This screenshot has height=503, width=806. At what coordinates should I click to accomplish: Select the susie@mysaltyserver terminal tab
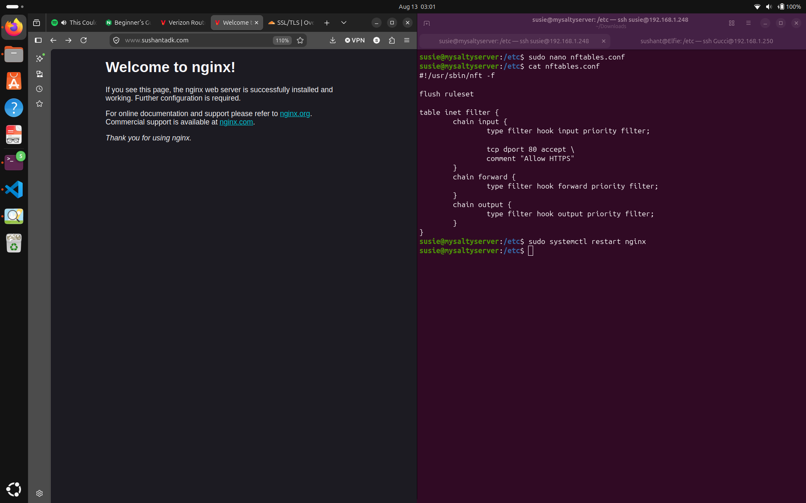pyautogui.click(x=514, y=41)
